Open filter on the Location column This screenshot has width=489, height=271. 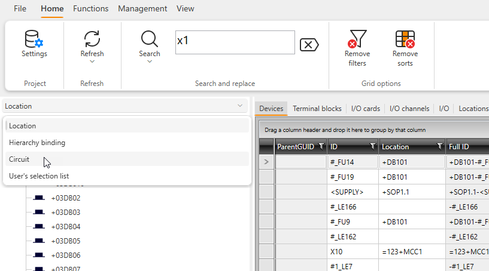click(x=440, y=146)
